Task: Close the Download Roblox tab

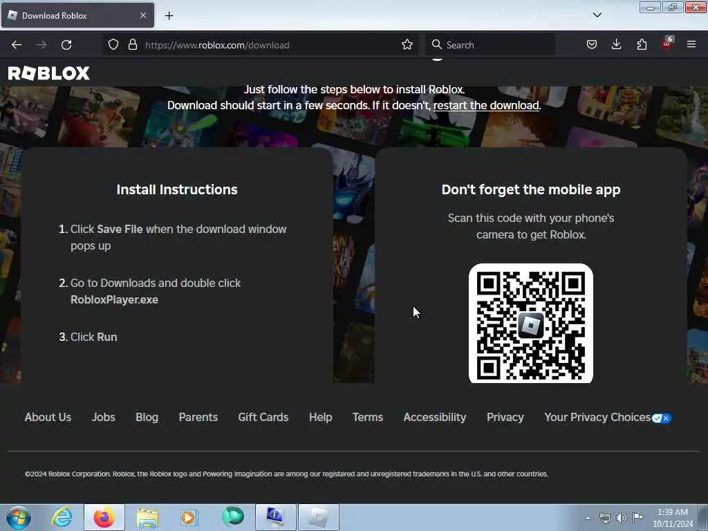Action: pos(142,15)
